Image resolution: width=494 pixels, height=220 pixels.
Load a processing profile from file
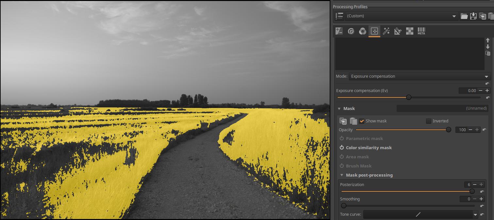[464, 16]
